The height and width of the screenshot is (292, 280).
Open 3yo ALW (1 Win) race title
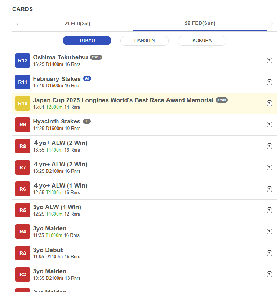click(57, 207)
